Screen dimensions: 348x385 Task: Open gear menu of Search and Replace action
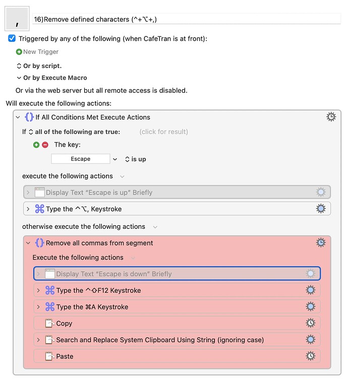click(310, 339)
